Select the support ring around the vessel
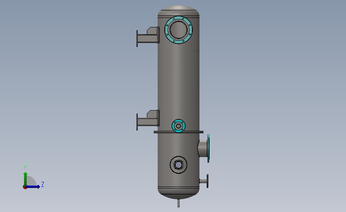The height and width of the screenshot is (212, 346). (x=178, y=132)
